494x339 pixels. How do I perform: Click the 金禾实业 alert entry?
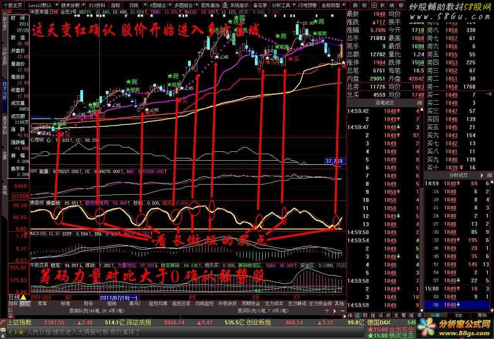391,329
